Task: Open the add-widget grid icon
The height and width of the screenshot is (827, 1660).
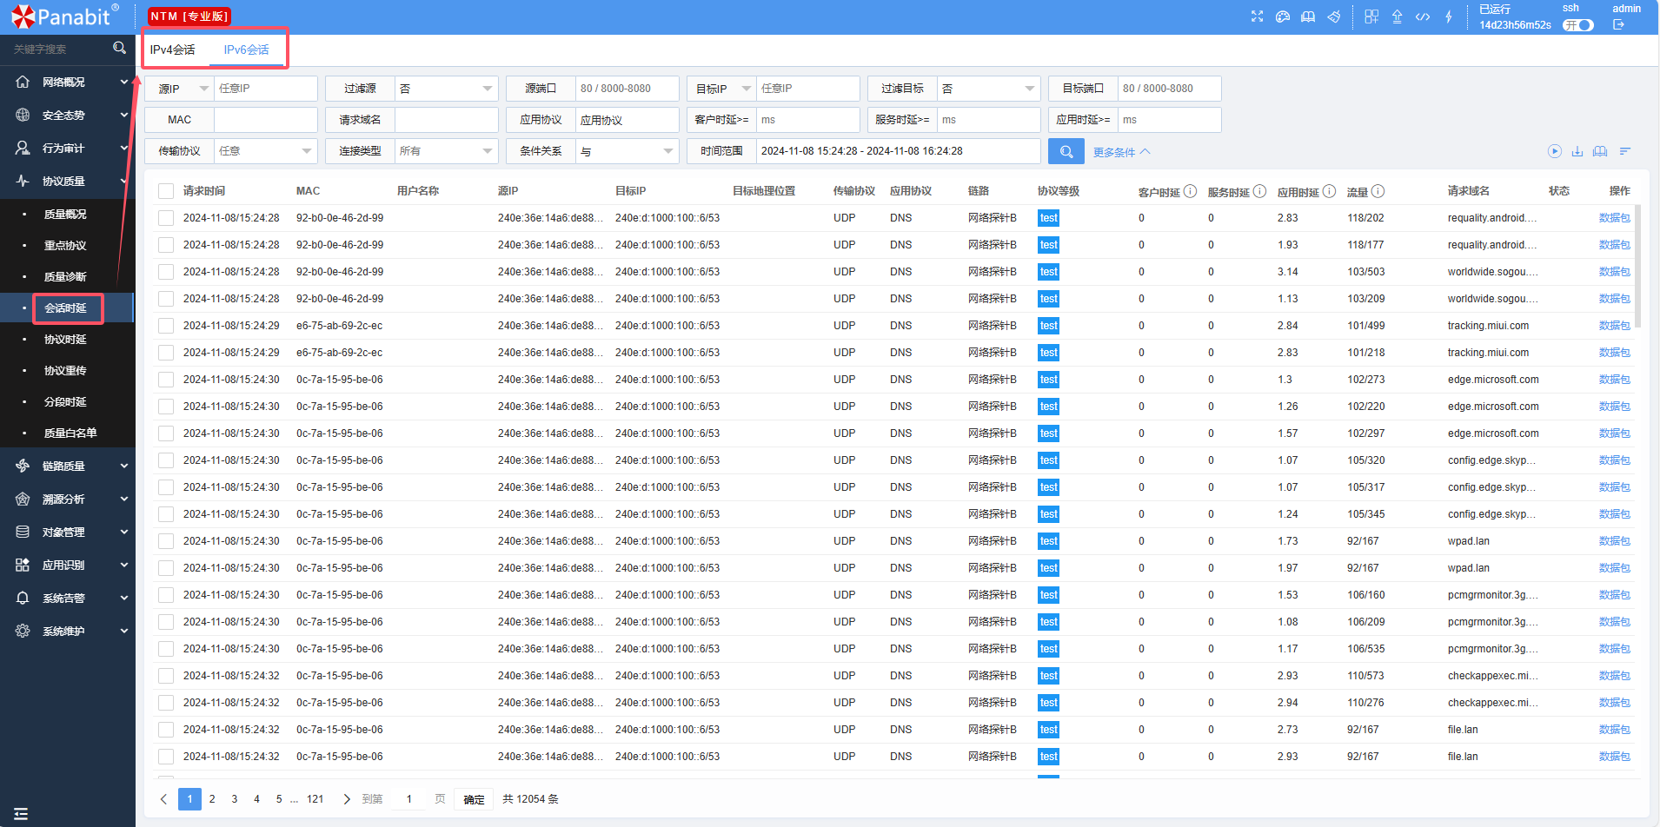Action: [x=1371, y=17]
